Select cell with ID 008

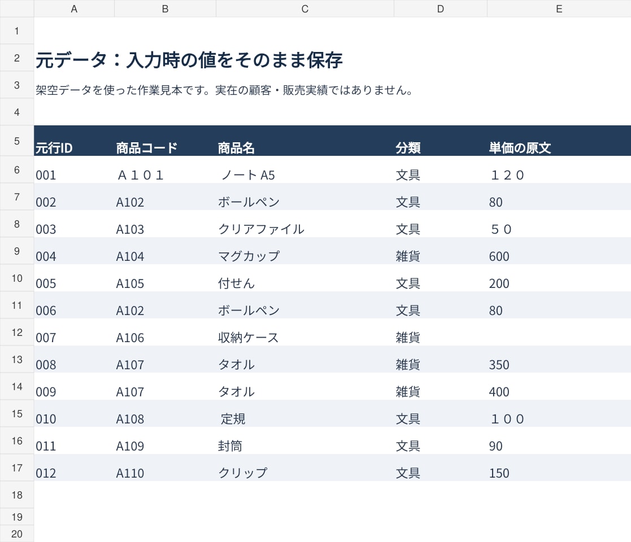point(74,359)
